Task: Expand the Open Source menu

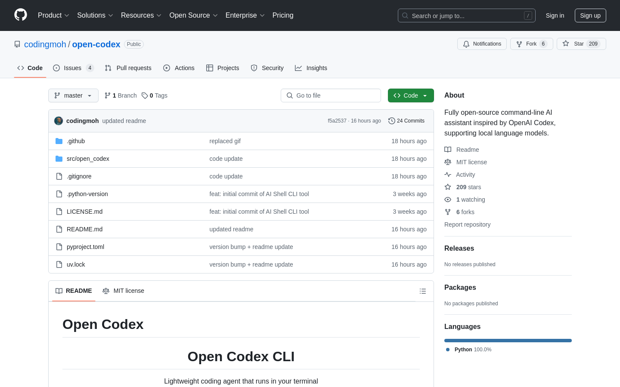Action: pos(194,15)
